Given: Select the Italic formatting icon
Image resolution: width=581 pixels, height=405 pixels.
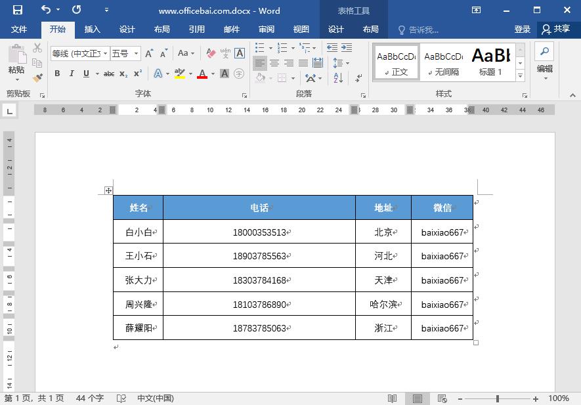Looking at the screenshot, I should [x=71, y=73].
